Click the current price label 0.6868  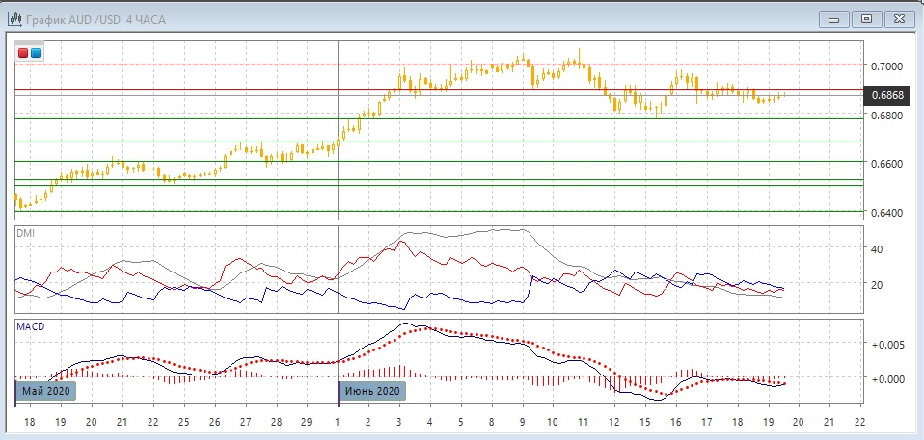tap(886, 95)
